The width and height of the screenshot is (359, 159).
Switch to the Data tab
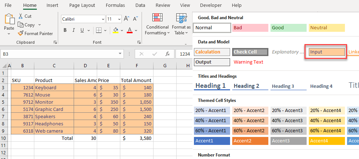click(x=140, y=5)
